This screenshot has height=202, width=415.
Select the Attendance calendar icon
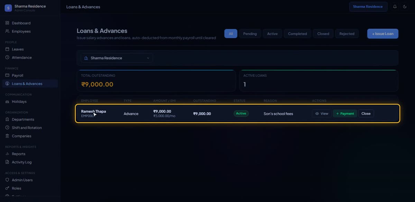pos(7,58)
